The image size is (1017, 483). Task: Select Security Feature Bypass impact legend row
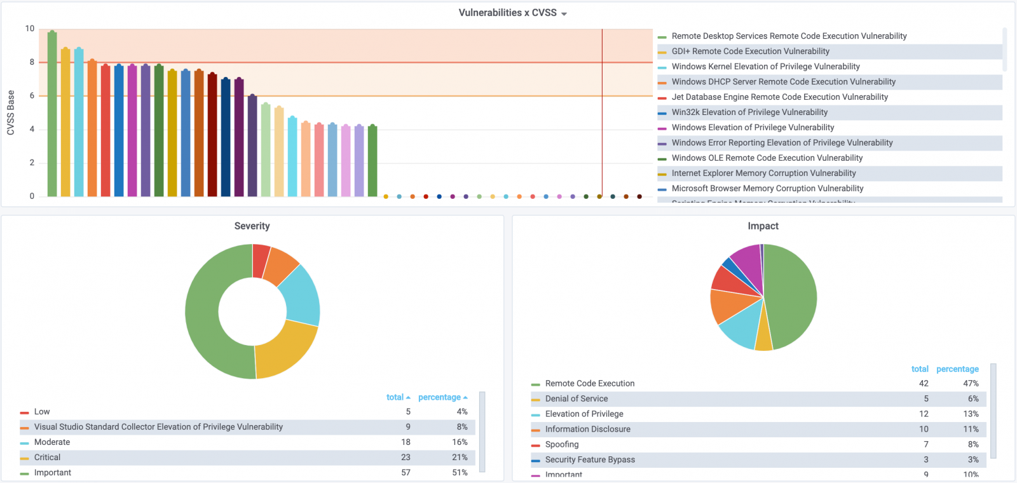tap(759, 460)
